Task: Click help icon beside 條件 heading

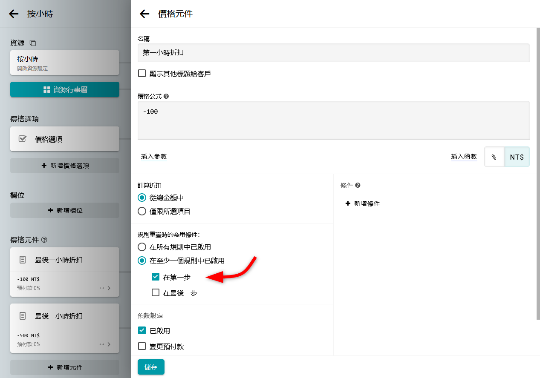Action: (x=358, y=185)
